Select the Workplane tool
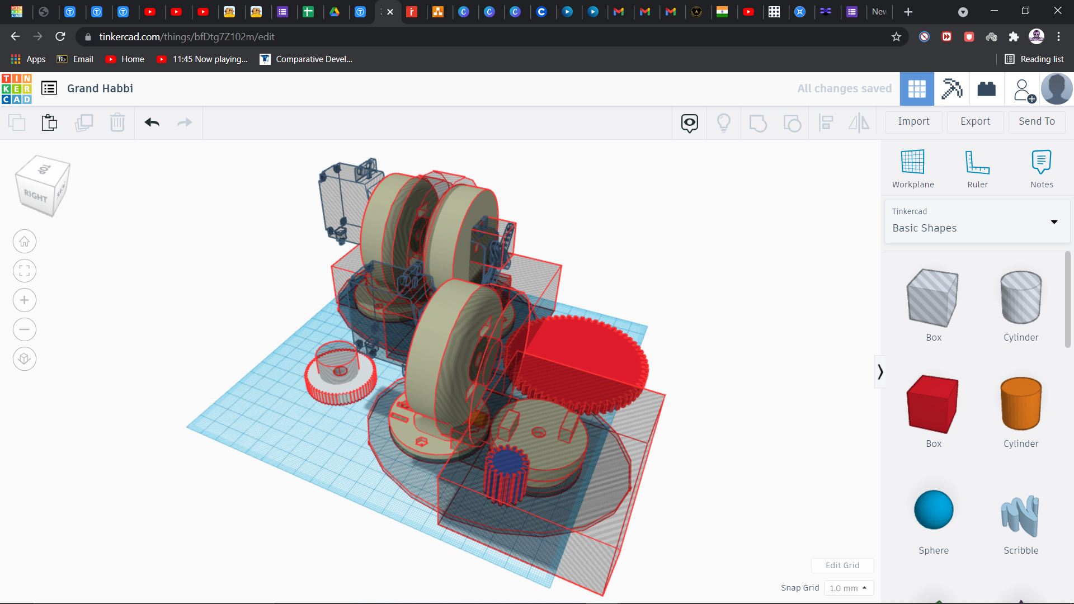The image size is (1074, 604). point(913,167)
